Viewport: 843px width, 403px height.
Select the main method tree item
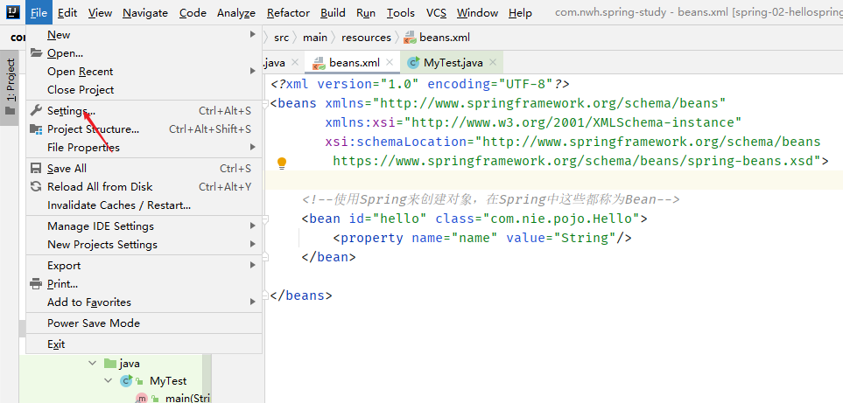coord(187,398)
